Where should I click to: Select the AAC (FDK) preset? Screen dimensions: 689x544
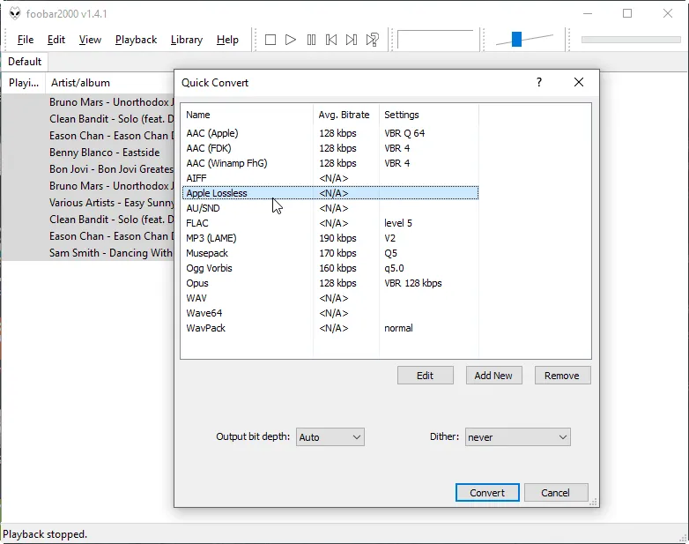(x=330, y=148)
